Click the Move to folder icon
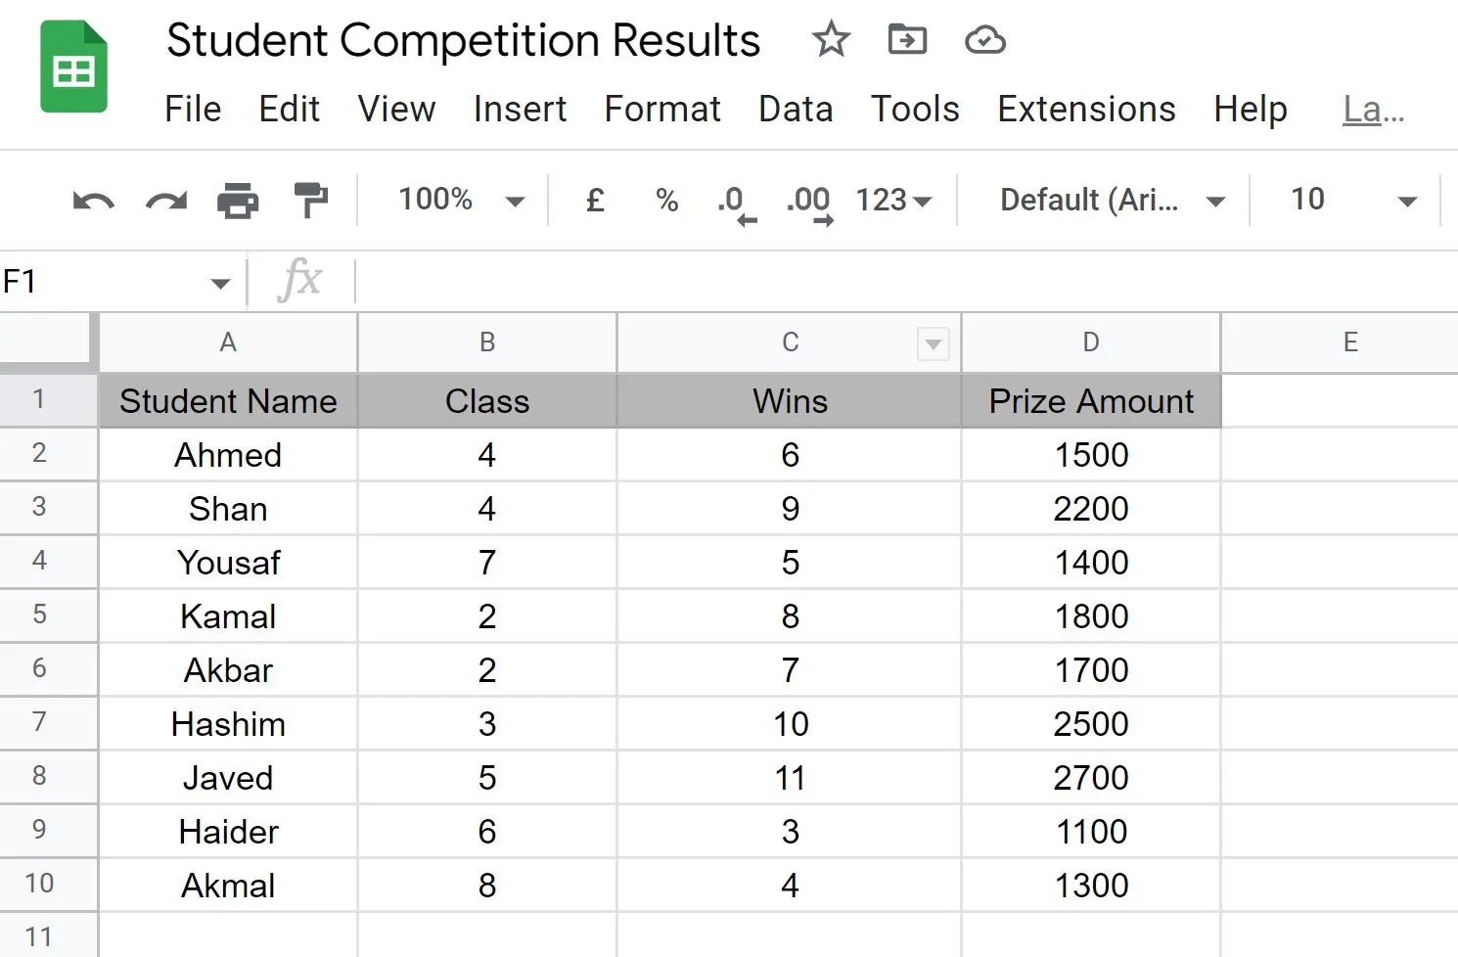The width and height of the screenshot is (1458, 957). click(x=907, y=40)
